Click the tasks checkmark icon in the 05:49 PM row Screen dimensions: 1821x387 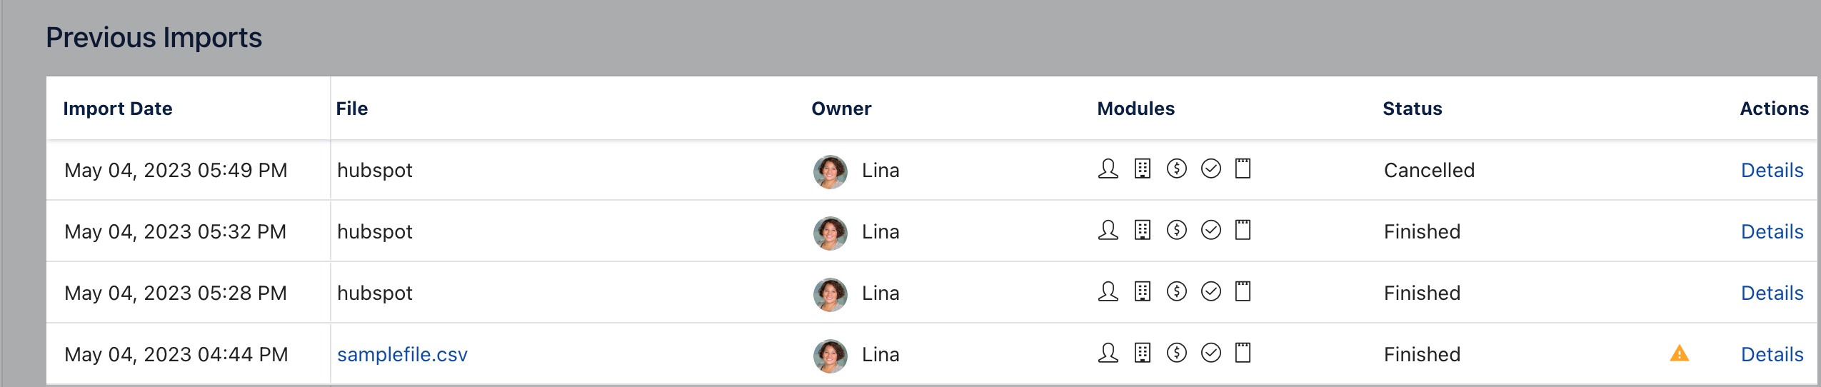tap(1211, 169)
